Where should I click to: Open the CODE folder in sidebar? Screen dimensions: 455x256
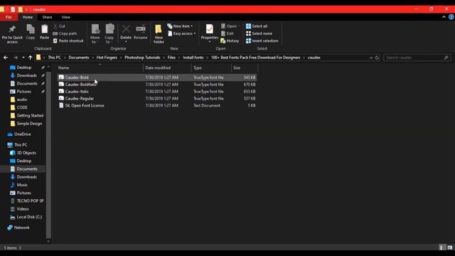(x=22, y=107)
